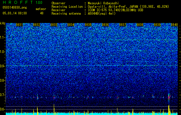Click the 'meteor' label
Image resolution: width=181 pixels, height=115 pixels.
tap(41, 9)
